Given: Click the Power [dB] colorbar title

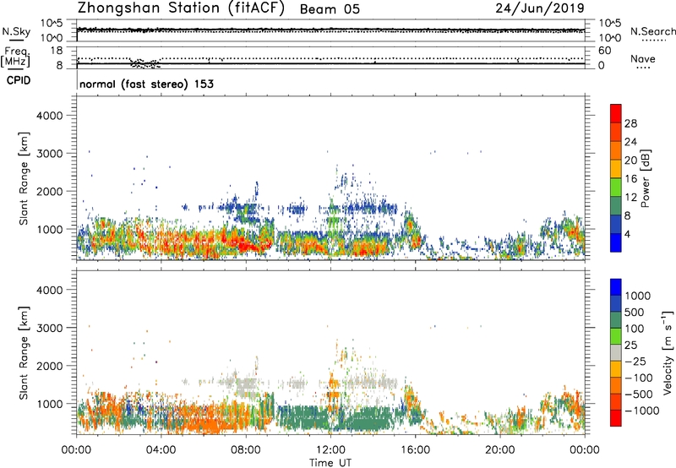Looking at the screenshot, I should point(646,179).
